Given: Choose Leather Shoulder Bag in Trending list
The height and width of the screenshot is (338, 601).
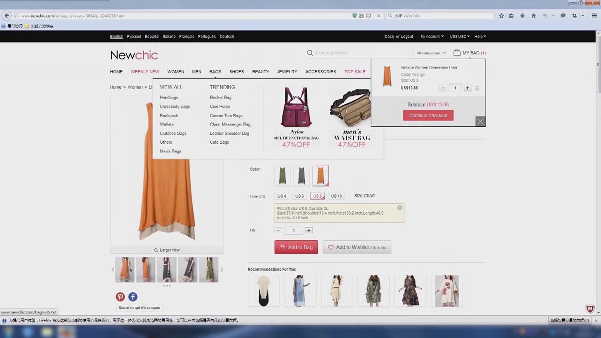Looking at the screenshot, I should 230,133.
